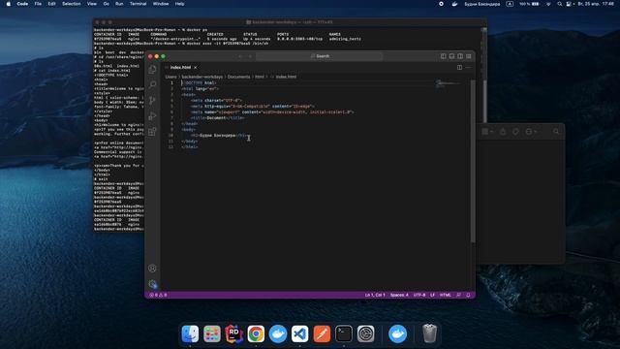Viewport: 620px width, 349px height.
Task: Click the search icon in the Finder window toolbar
Action: (x=556, y=132)
